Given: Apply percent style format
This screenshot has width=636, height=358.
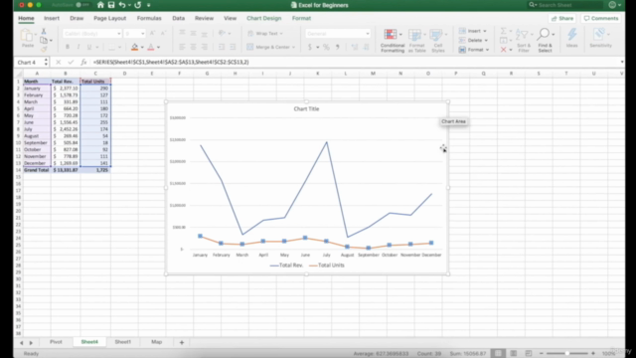Looking at the screenshot, I should [326, 47].
